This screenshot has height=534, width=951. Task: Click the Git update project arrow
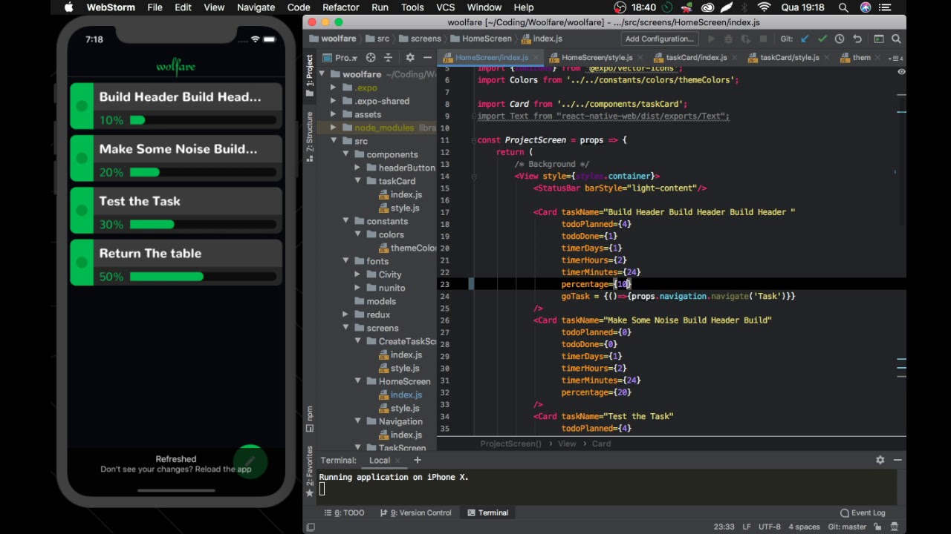[x=804, y=39]
